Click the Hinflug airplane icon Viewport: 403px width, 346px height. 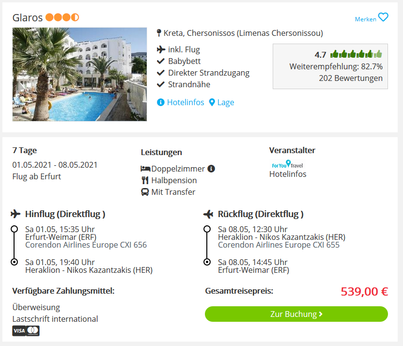[x=15, y=214]
